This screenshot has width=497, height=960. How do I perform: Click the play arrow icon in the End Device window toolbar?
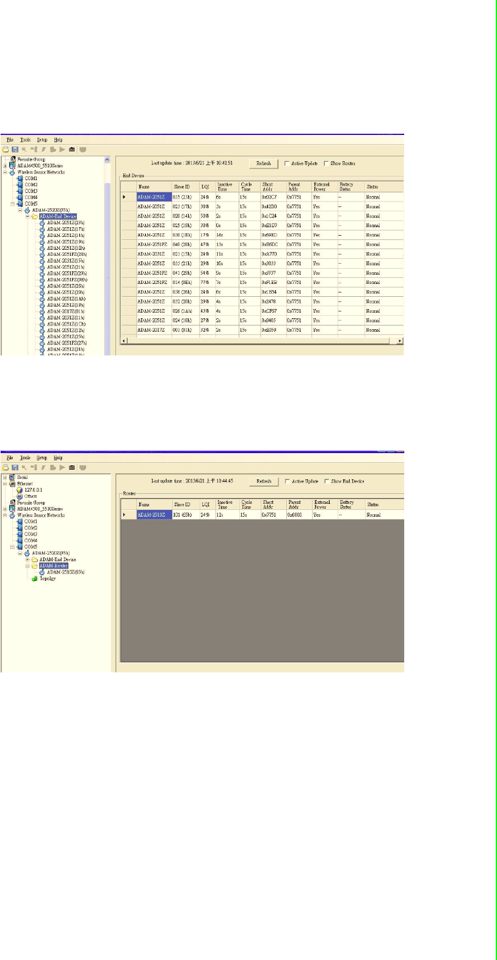tap(62, 149)
